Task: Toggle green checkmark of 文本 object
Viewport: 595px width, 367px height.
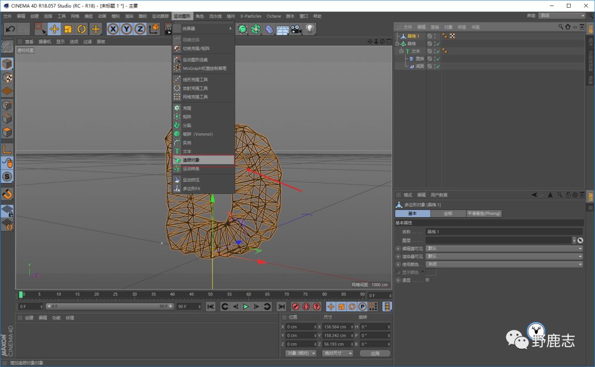Action: 437,51
